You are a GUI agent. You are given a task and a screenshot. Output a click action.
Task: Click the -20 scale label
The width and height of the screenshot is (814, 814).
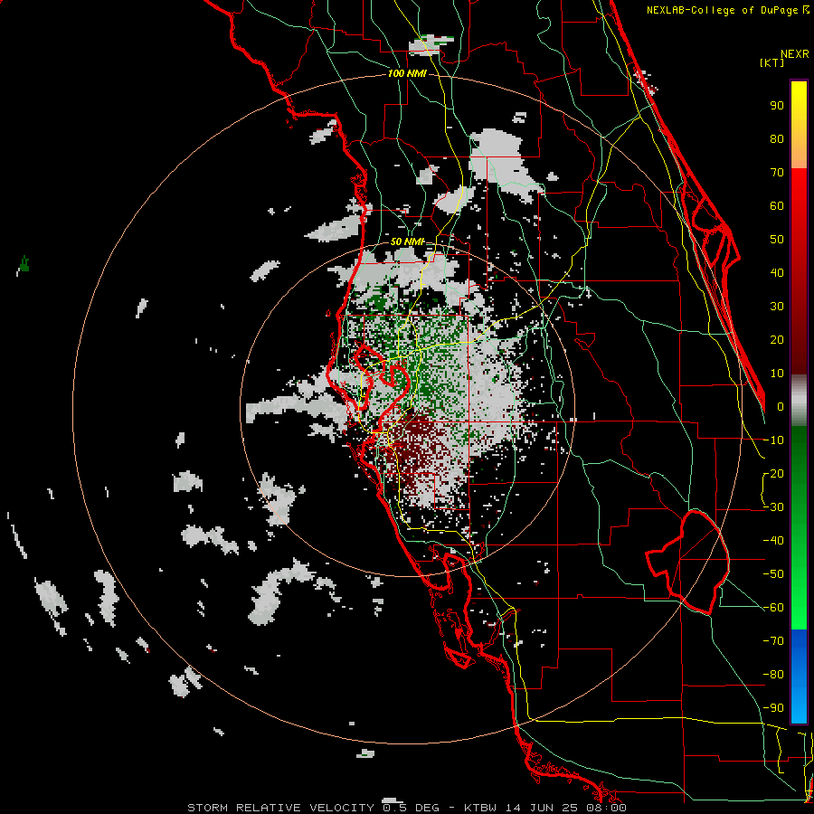pos(773,473)
